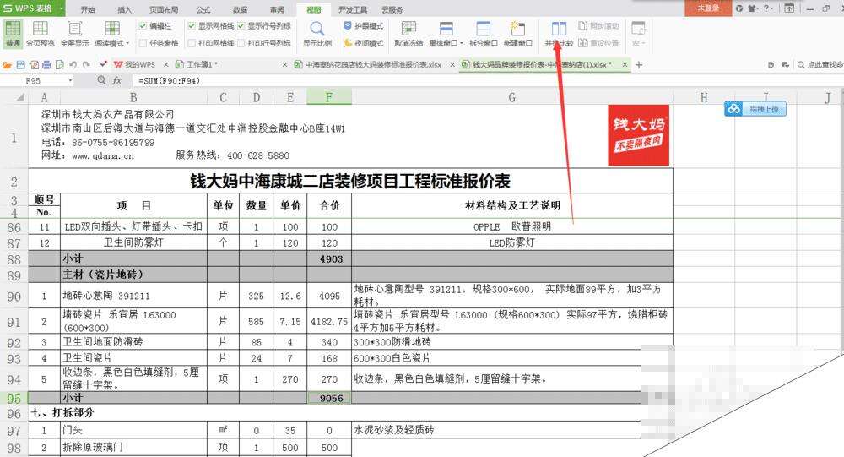Select the 普通 normal view icon
844x457 pixels.
click(13, 34)
